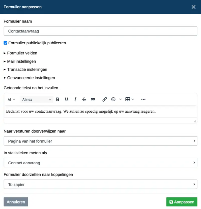The width and height of the screenshot is (201, 209).
Task: Show more editor options ellipsis
Action: 143,99
